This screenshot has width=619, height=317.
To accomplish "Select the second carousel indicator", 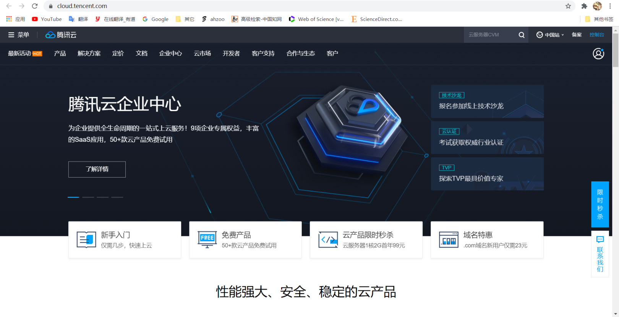I will tap(88, 197).
